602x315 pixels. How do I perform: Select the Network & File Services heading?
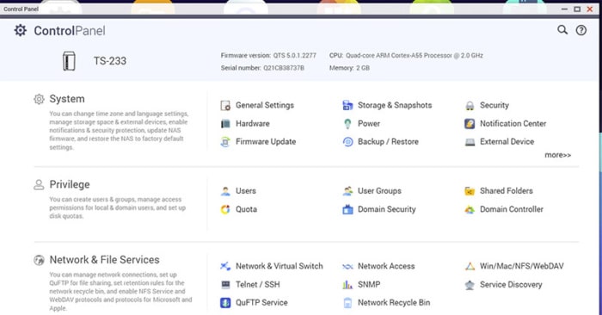click(104, 260)
